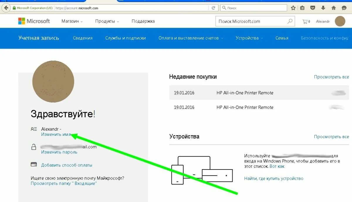Image resolution: width=352 pixels, height=202 pixels.
Task: Click the credit card icon
Action: [x=34, y=165]
